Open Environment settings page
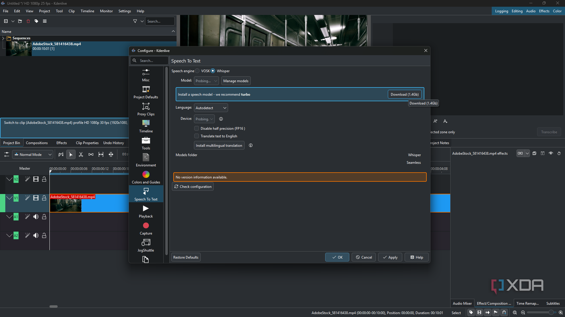Screen dimensions: 565x317 [x=146, y=161]
